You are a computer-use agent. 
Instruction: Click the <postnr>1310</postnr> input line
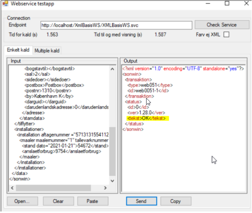[x=48, y=90]
